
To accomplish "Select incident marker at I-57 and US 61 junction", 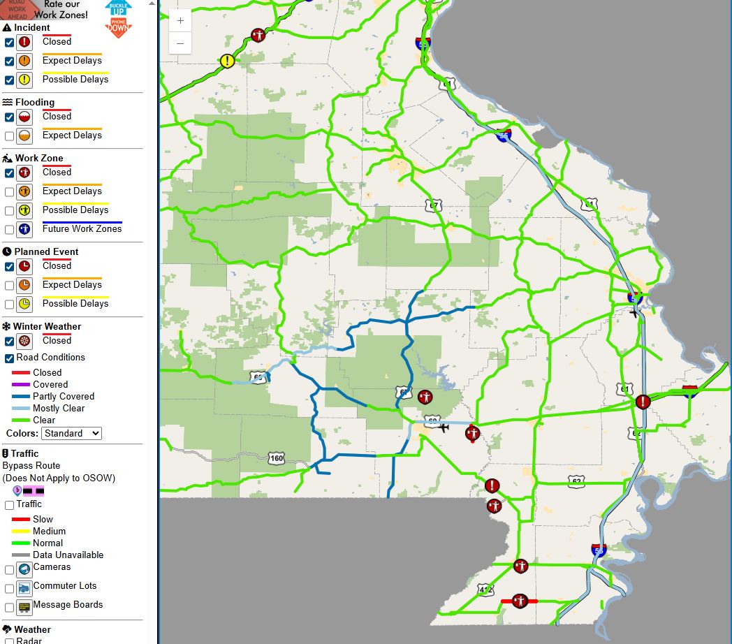I will [643, 402].
